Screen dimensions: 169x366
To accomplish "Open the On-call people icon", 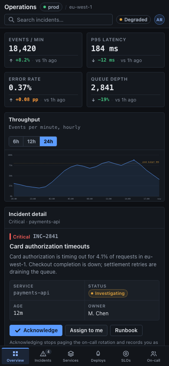I will point(153,353).
